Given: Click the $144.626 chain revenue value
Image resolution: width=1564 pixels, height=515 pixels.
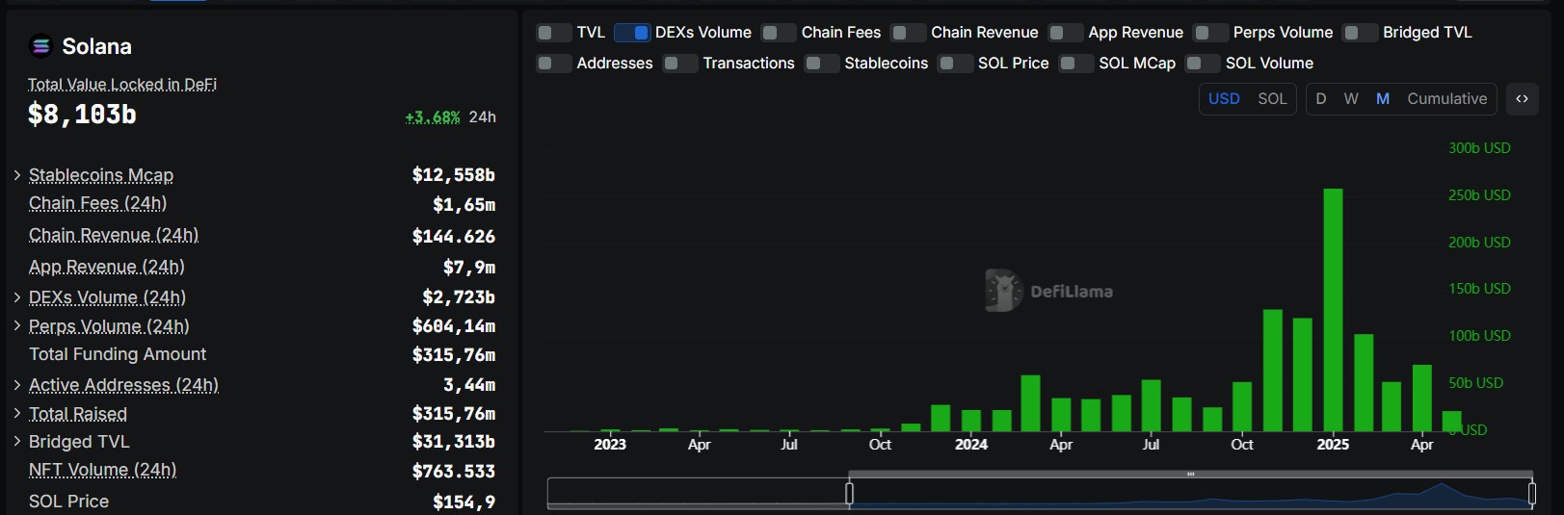Looking at the screenshot, I should coord(454,237).
